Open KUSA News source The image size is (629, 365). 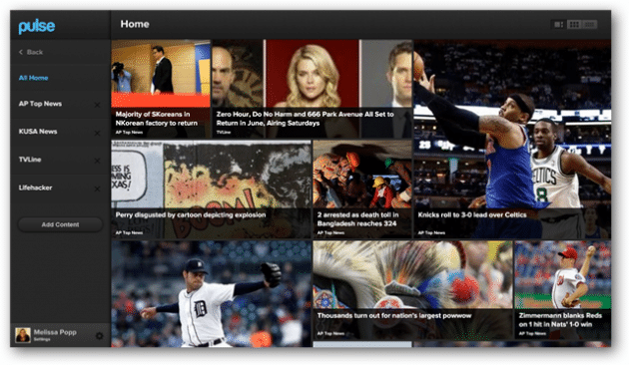tap(38, 132)
